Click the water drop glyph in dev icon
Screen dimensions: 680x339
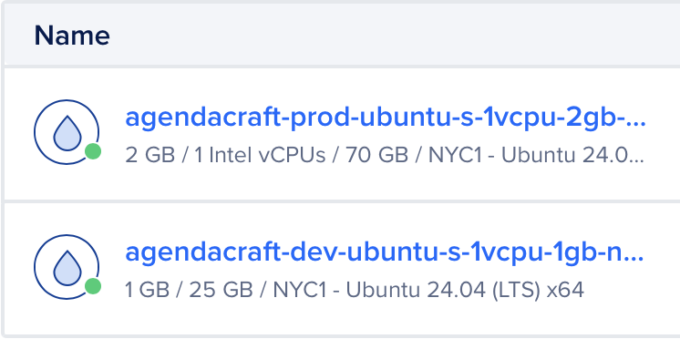[67, 268]
